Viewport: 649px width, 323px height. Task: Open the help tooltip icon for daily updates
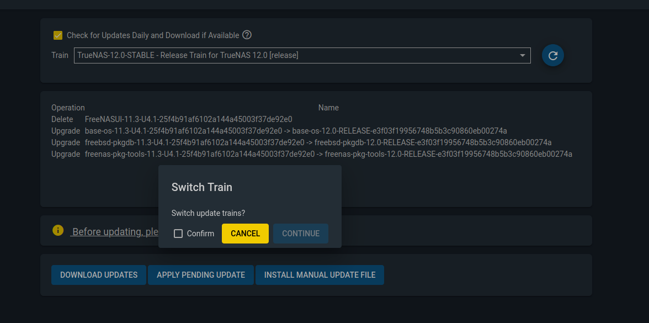tap(247, 35)
